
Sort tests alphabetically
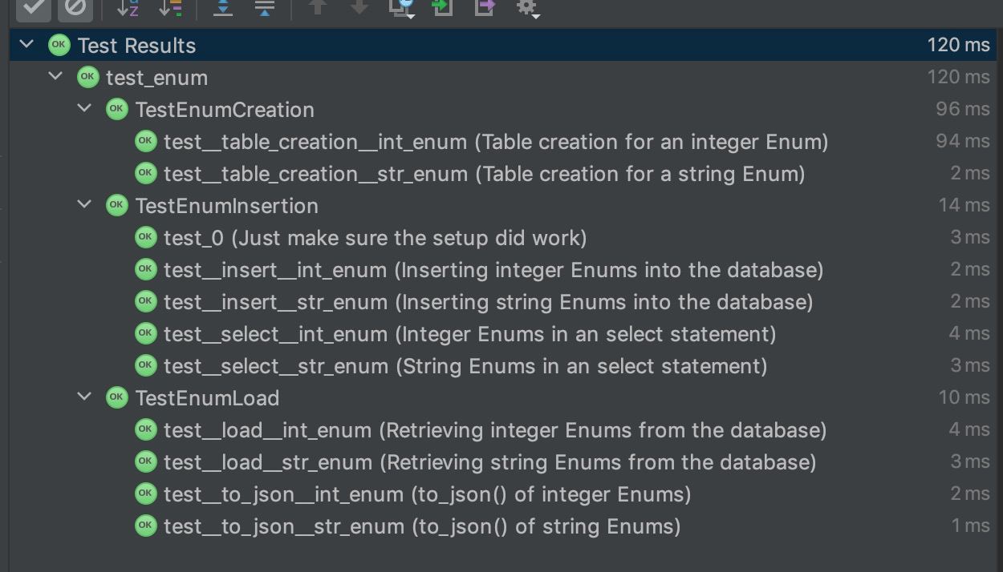128,7
